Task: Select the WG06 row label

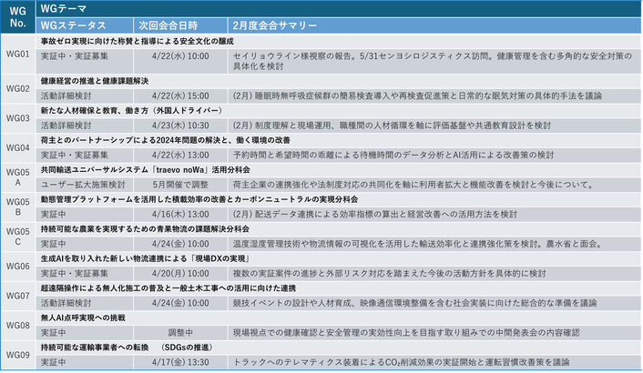Action: point(17,267)
